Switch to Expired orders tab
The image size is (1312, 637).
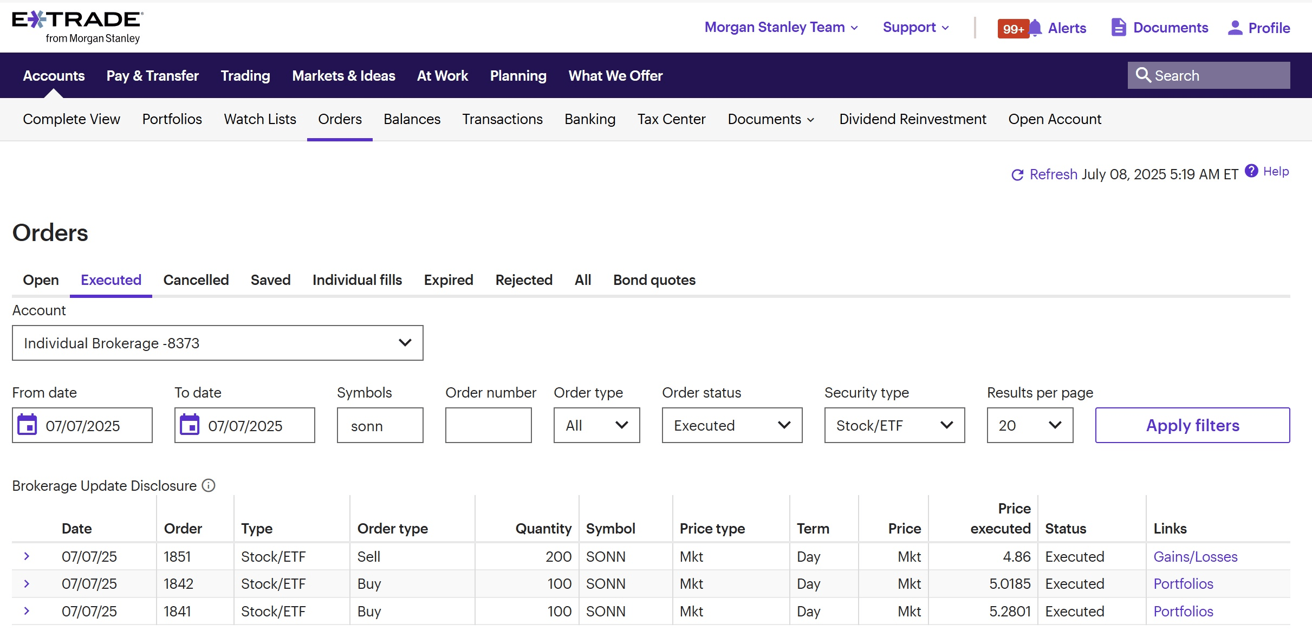coord(449,280)
